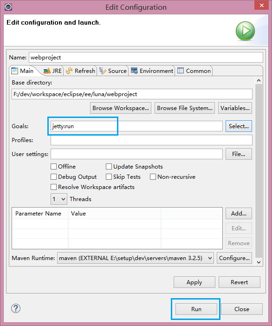The image size is (272, 326).
Task: Click the Browse Workspace button
Action: tap(121, 108)
